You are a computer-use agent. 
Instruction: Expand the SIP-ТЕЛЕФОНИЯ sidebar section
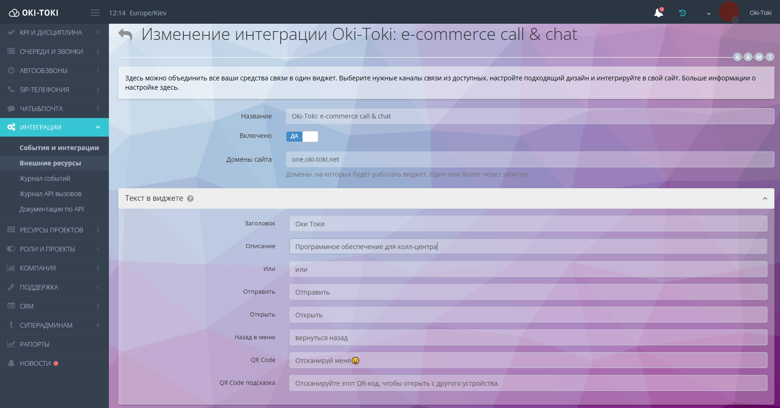click(44, 90)
